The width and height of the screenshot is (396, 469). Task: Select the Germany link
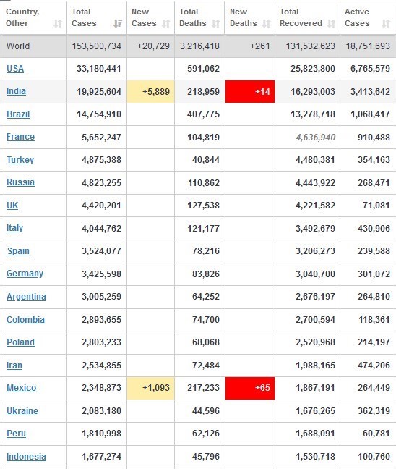[x=25, y=274]
